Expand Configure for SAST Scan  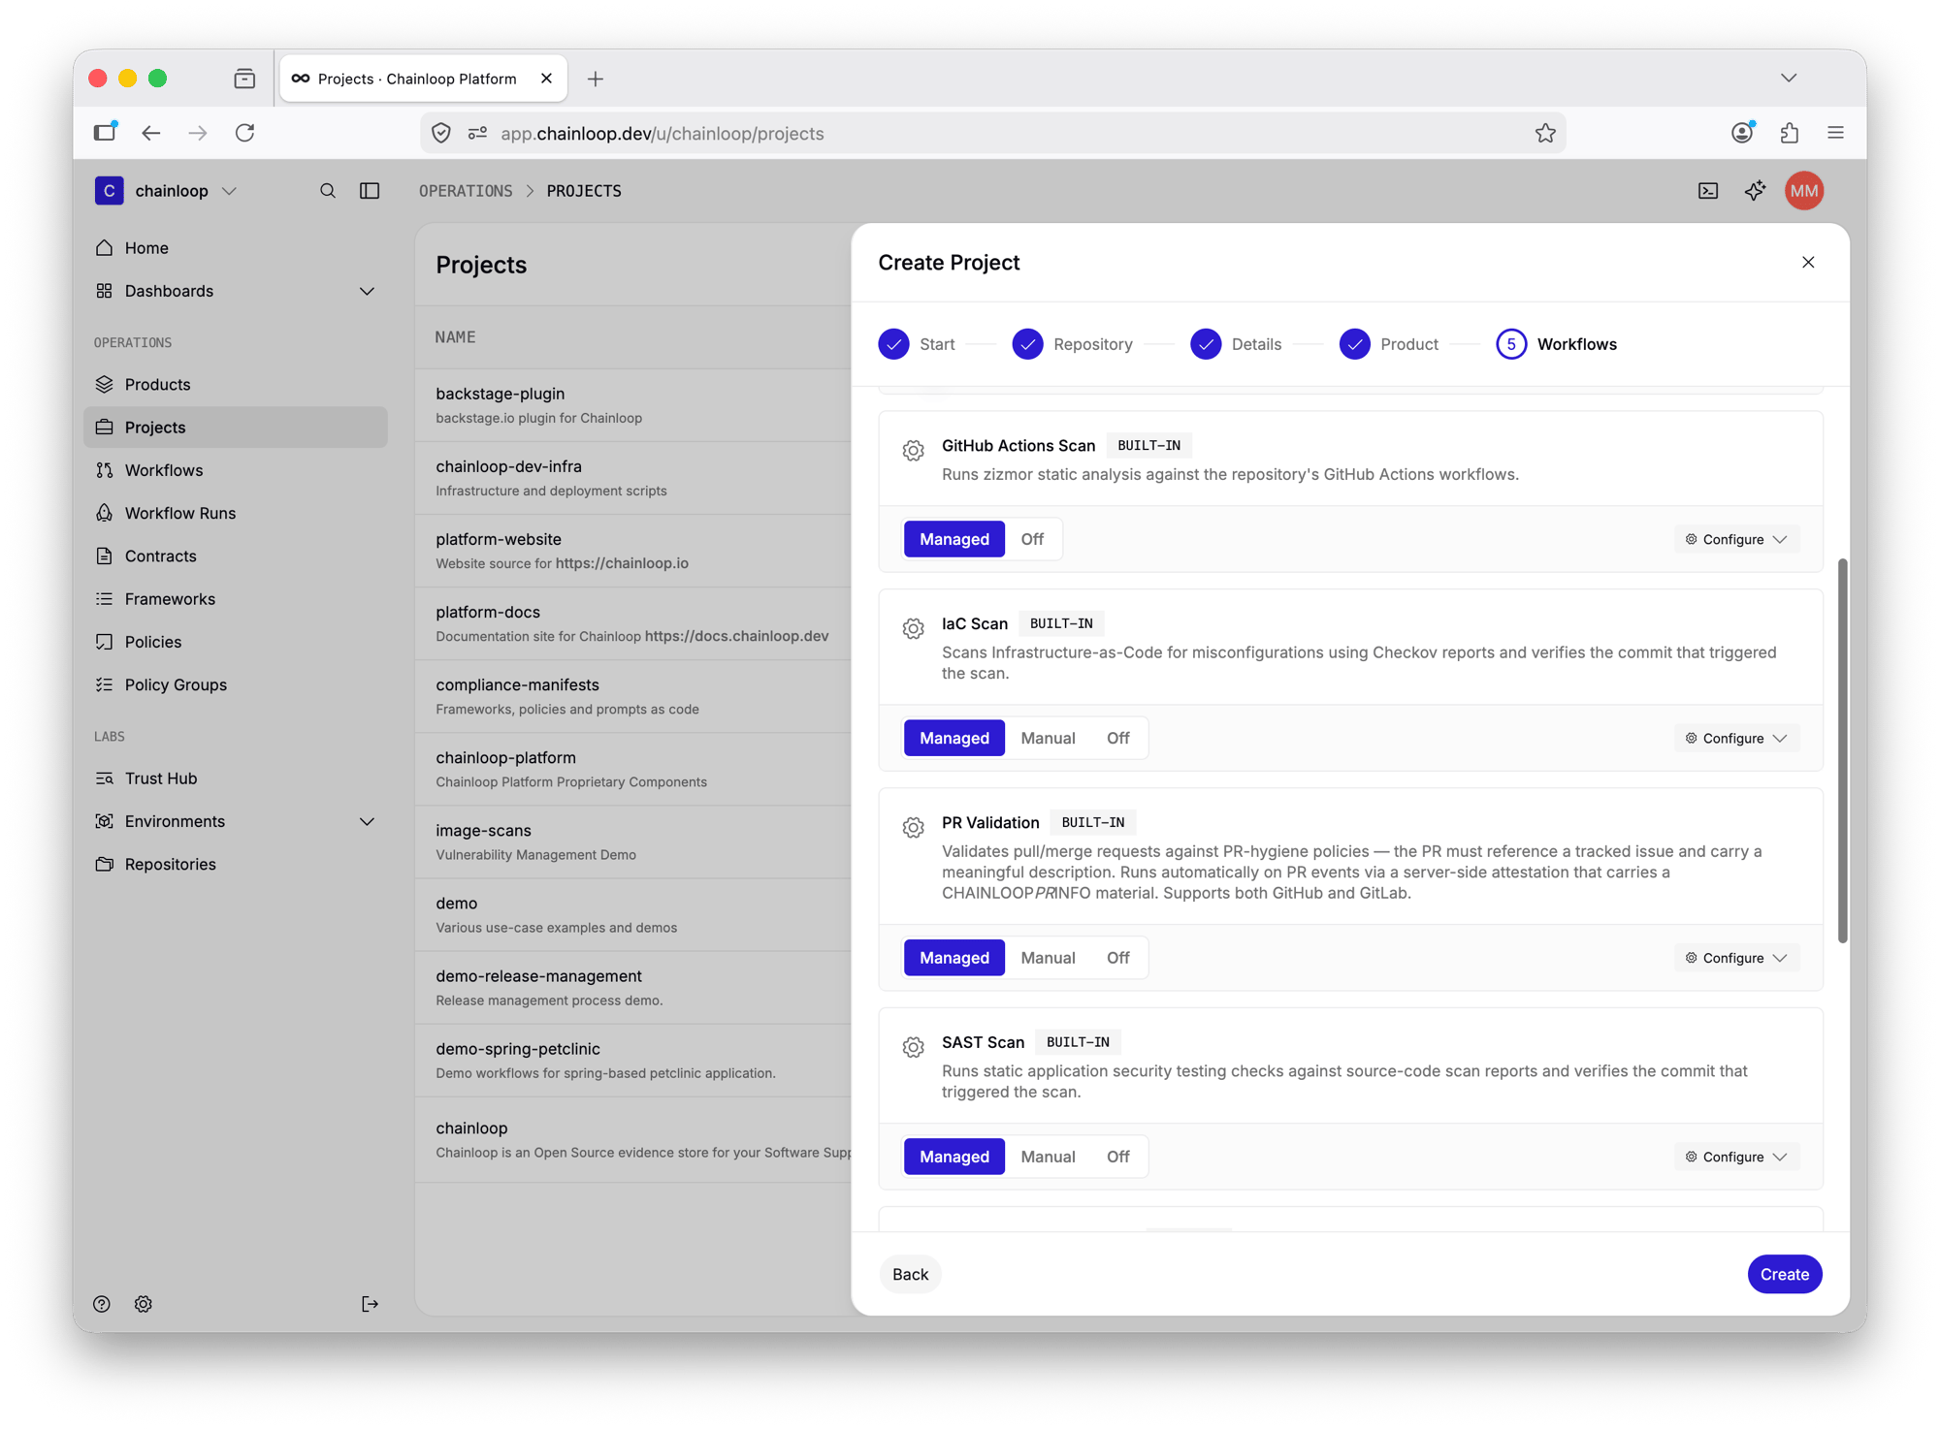coord(1736,1157)
